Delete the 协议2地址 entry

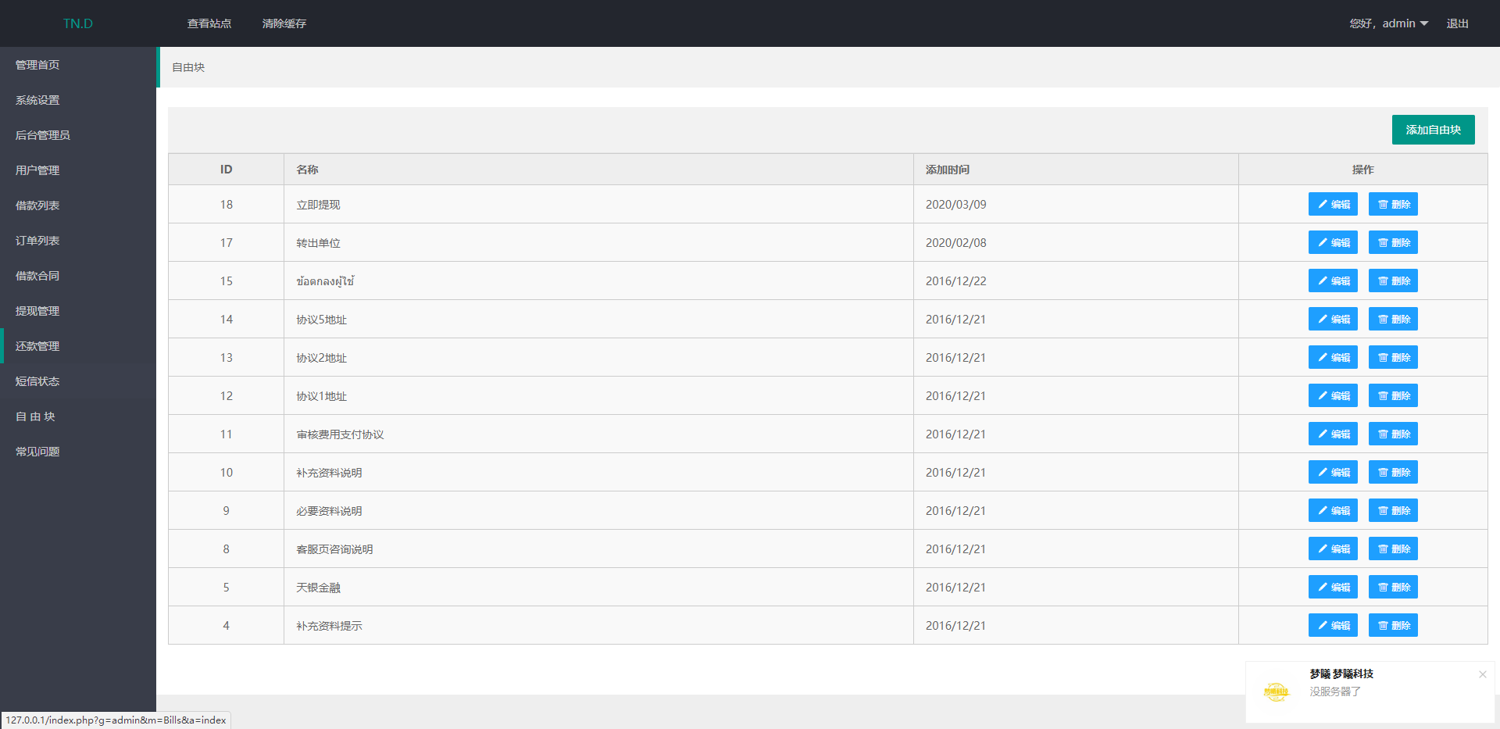coord(1393,357)
